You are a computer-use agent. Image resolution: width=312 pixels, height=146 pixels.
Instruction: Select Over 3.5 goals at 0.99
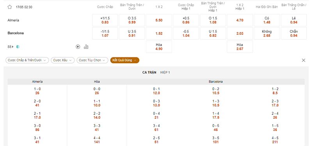click(132, 20)
